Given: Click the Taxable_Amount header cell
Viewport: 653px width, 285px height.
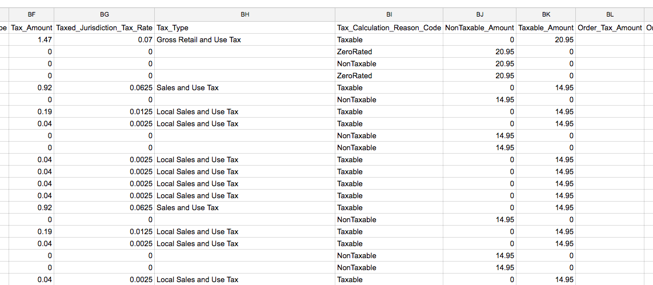Looking at the screenshot, I should 546,28.
